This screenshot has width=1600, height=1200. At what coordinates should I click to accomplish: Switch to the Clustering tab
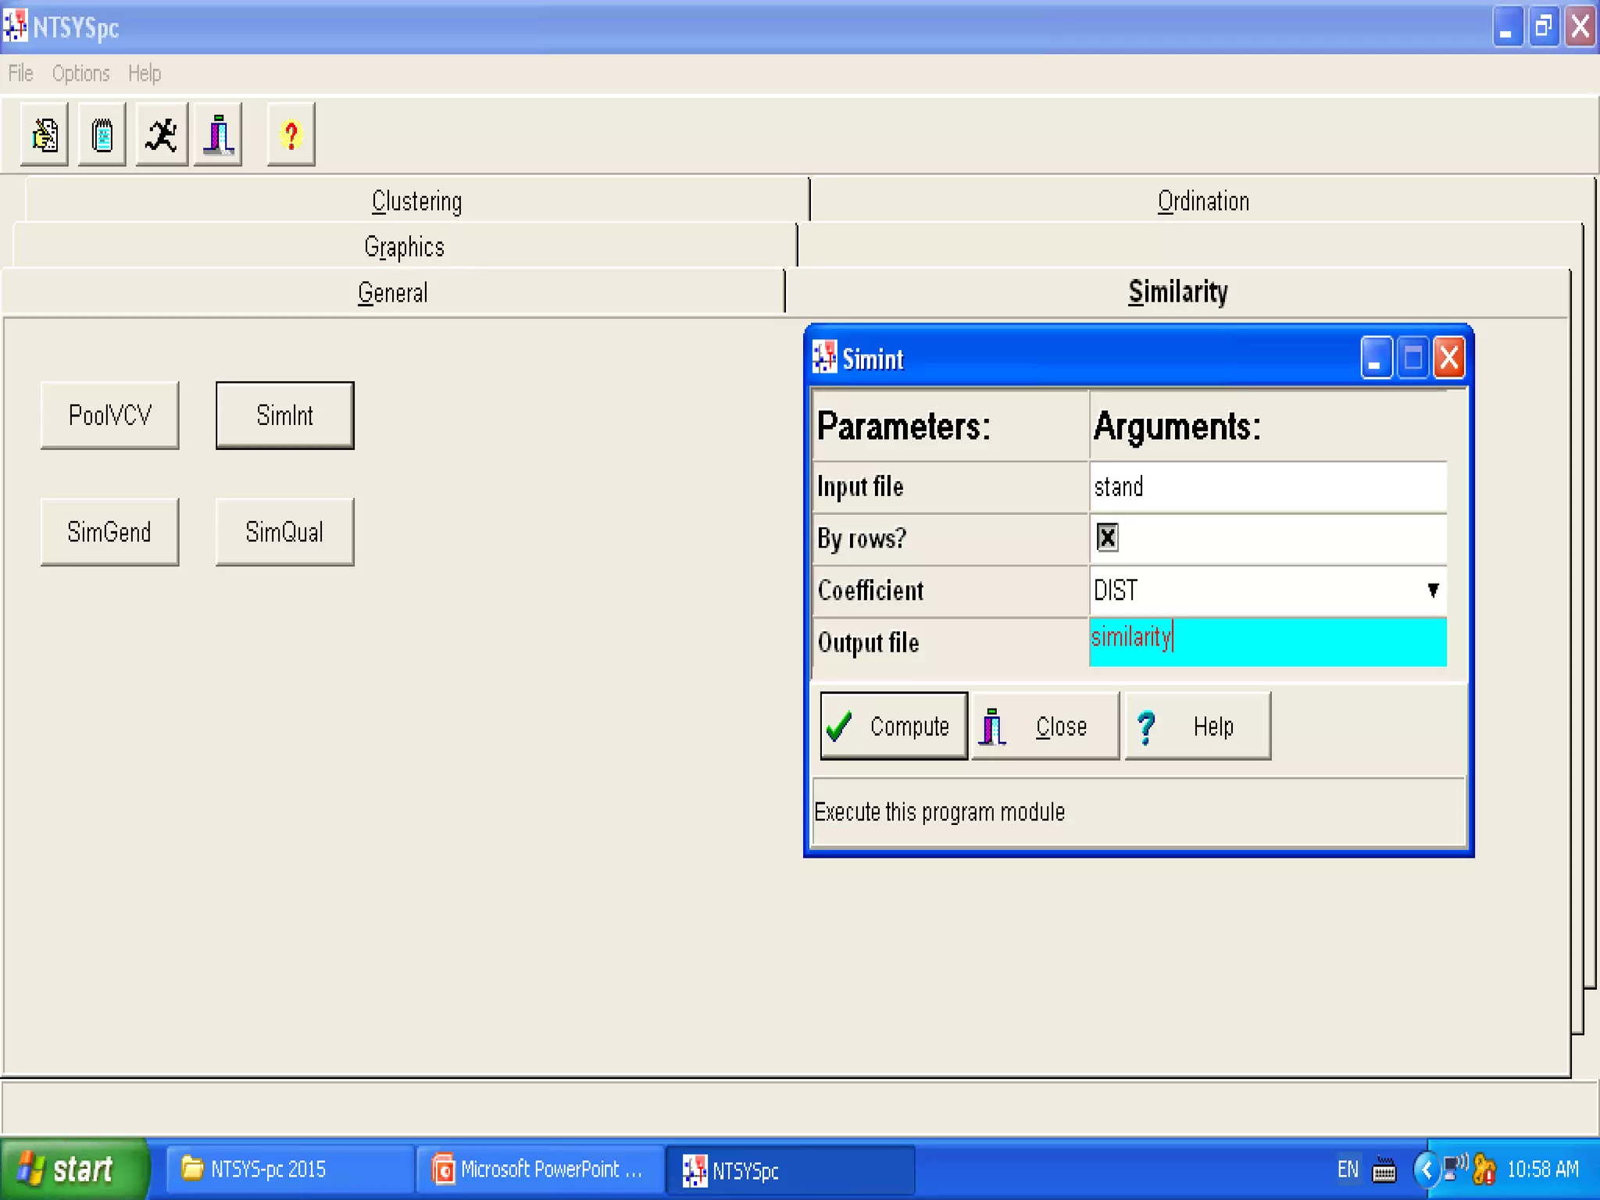click(x=416, y=202)
